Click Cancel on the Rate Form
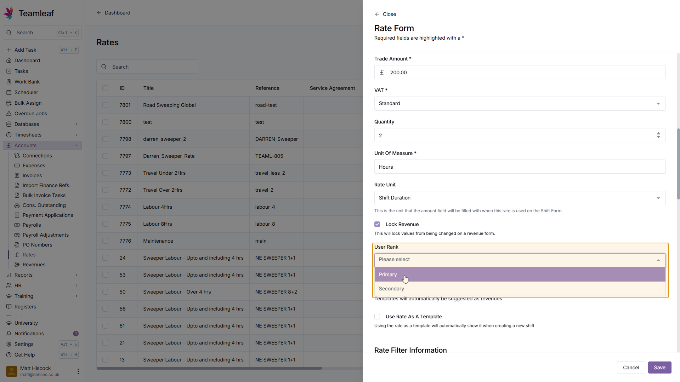 pos(631,367)
